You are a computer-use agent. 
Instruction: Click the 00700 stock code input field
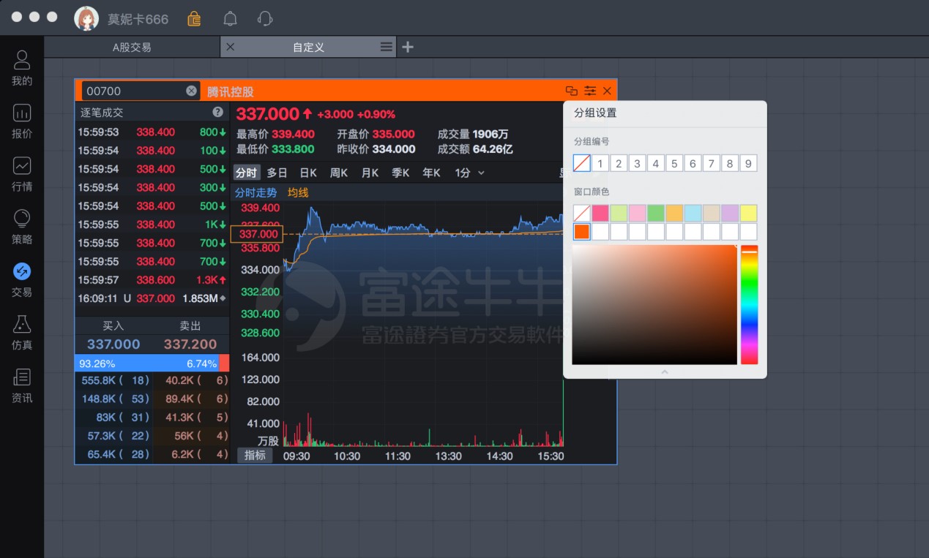pyautogui.click(x=133, y=91)
